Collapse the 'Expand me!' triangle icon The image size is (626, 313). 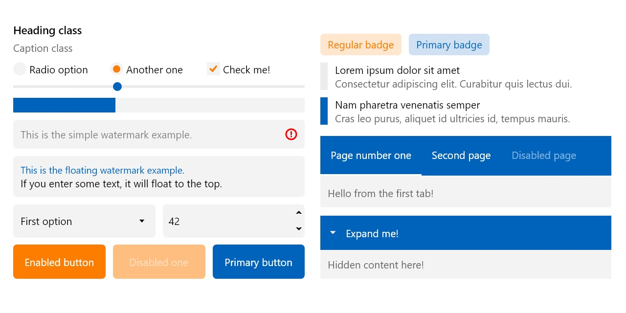[333, 233]
